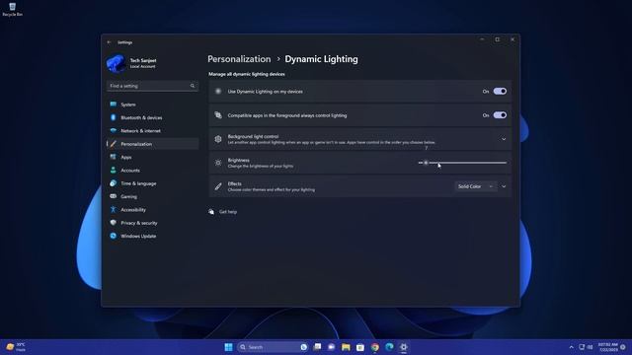Click the Brightness slider track
Screen dimensions: 632x355
tap(462, 163)
